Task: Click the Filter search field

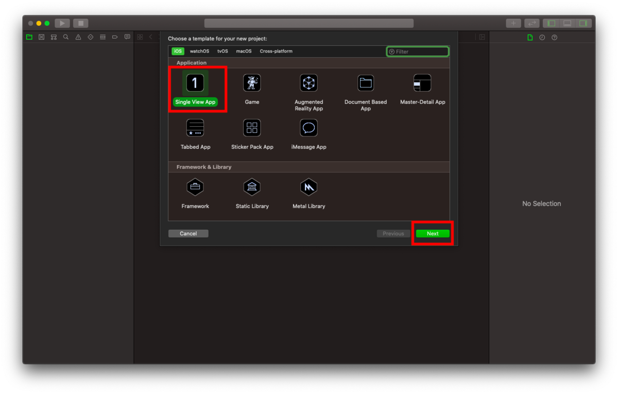Action: pyautogui.click(x=418, y=52)
